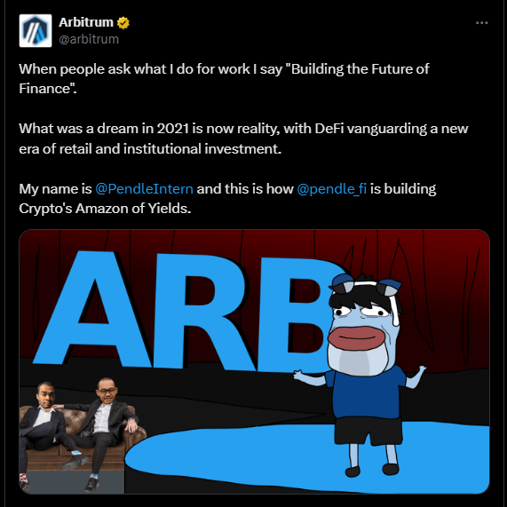507x507 pixels.
Task: Open the Arbitrum profile avatar
Action: tap(36, 31)
